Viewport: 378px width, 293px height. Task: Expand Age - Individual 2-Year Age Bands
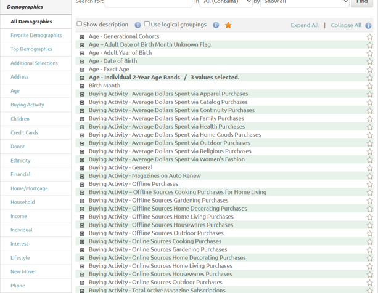pyautogui.click(x=82, y=78)
